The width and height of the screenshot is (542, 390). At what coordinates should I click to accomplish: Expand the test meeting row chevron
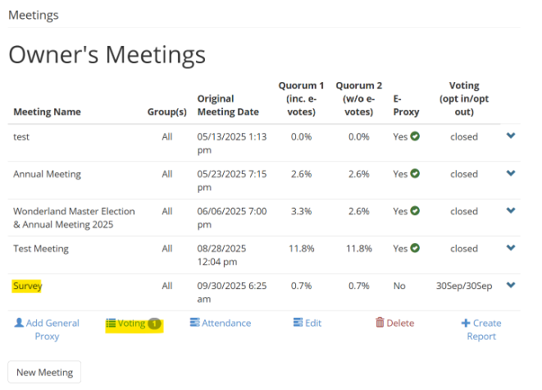pyautogui.click(x=511, y=136)
